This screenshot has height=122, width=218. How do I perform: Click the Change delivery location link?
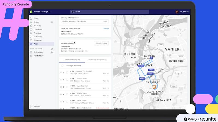(106, 29)
